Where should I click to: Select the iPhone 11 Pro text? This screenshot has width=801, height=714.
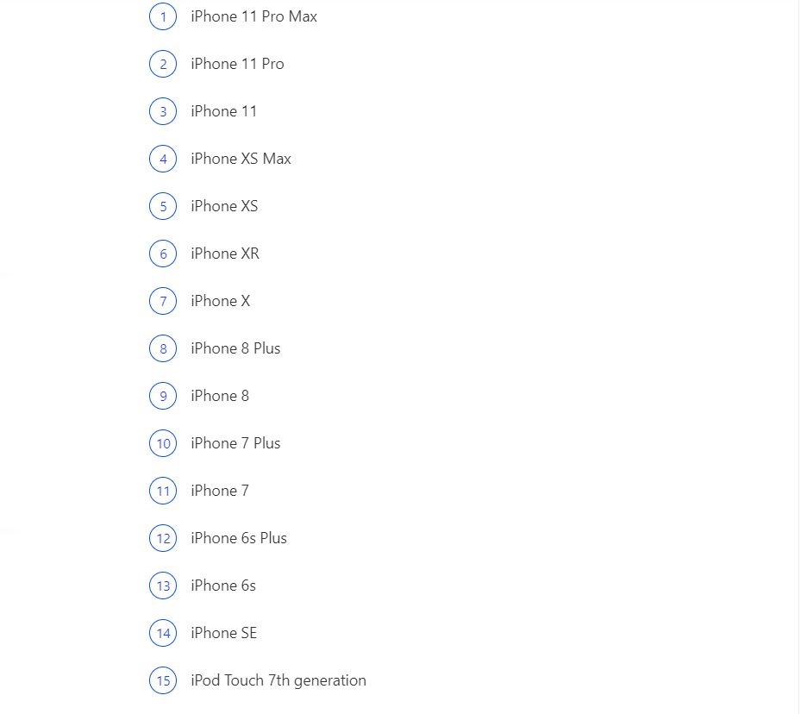click(x=238, y=64)
